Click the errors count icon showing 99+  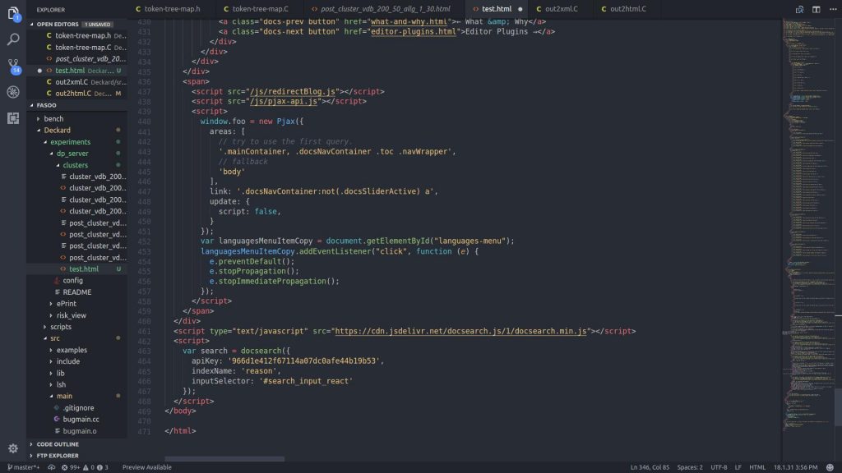coord(71,467)
